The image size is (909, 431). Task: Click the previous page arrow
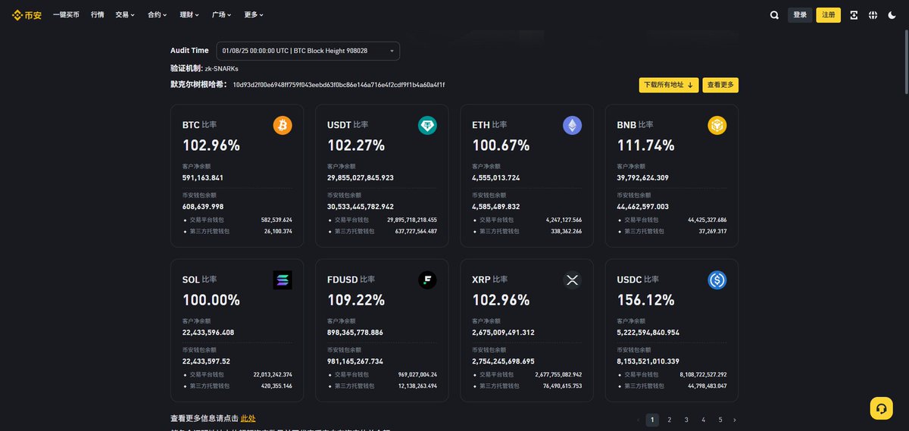click(639, 420)
